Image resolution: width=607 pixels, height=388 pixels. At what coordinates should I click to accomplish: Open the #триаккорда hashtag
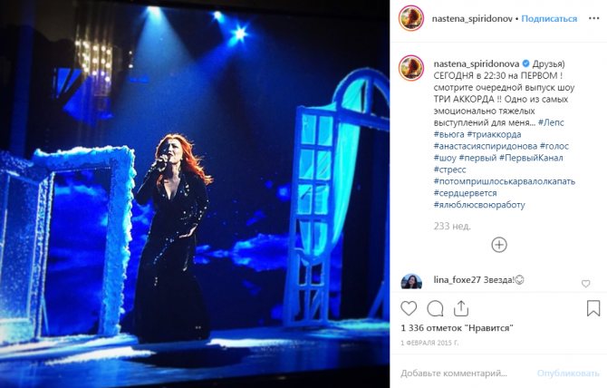(494, 134)
